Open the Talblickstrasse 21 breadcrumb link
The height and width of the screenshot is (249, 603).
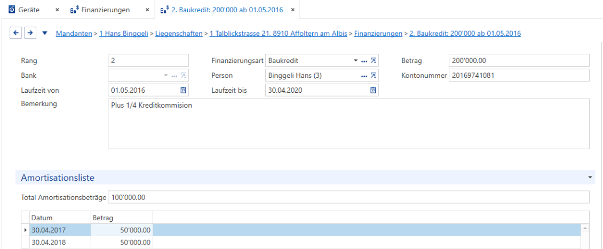(279, 34)
